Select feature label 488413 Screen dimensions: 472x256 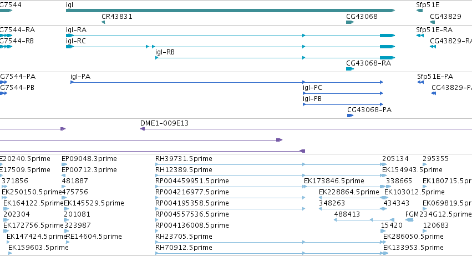coord(347,214)
